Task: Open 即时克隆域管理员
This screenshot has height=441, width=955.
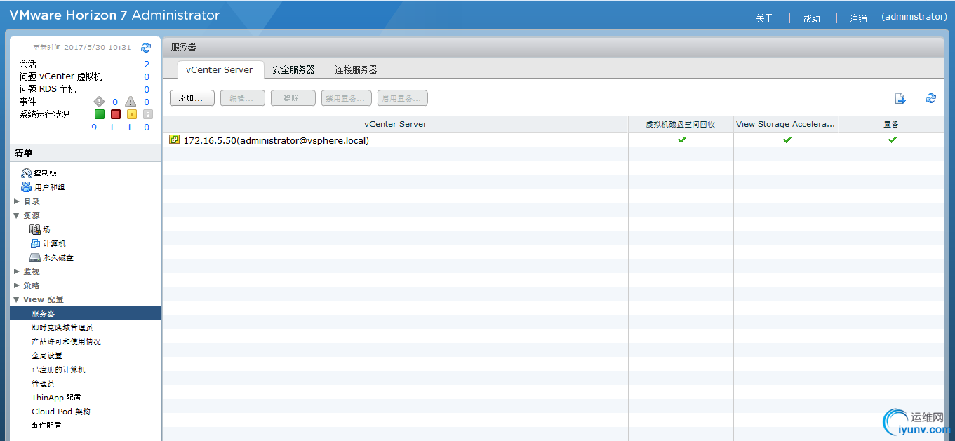Action: 62,327
